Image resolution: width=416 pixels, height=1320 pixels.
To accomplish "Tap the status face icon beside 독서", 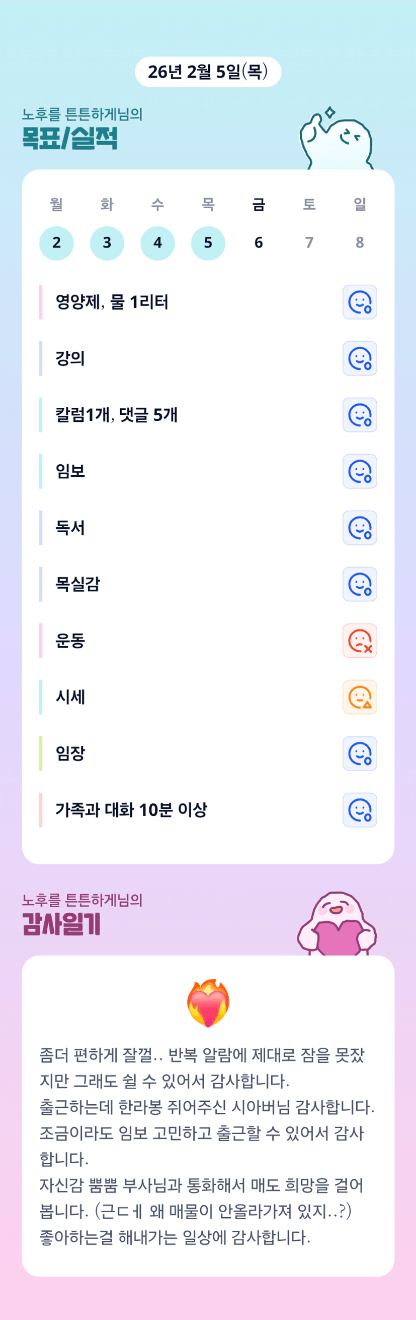I will 359,528.
